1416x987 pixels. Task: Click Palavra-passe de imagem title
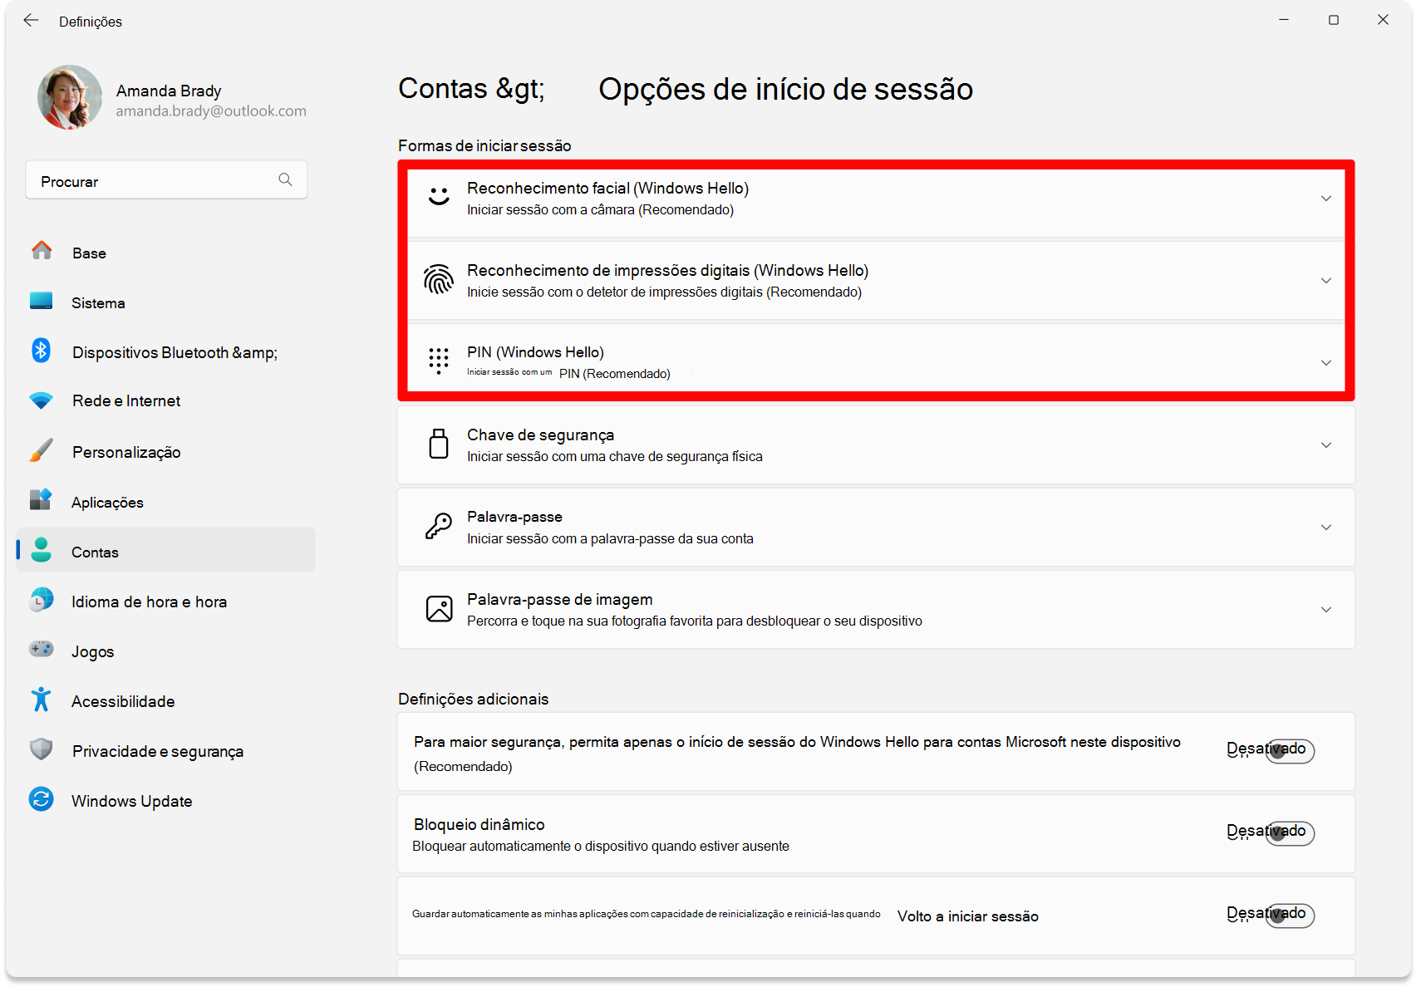point(559,599)
